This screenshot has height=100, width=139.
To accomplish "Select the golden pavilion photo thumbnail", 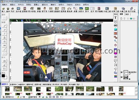I will pos(28,89).
